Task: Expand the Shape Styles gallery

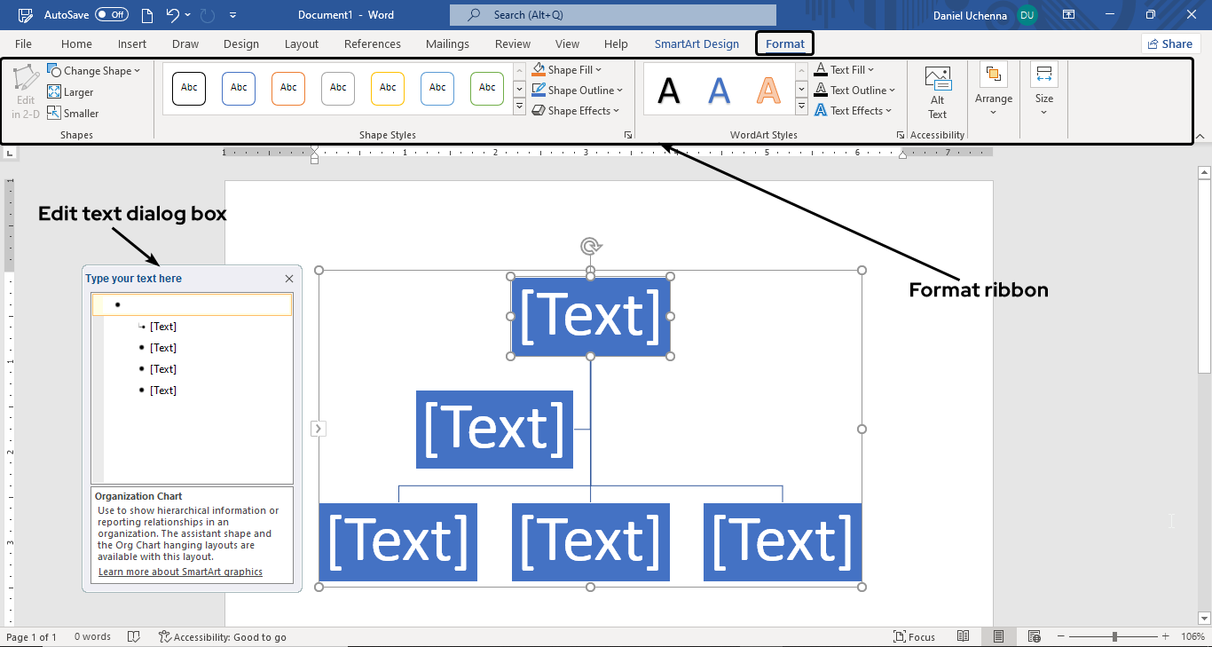Action: pos(518,106)
